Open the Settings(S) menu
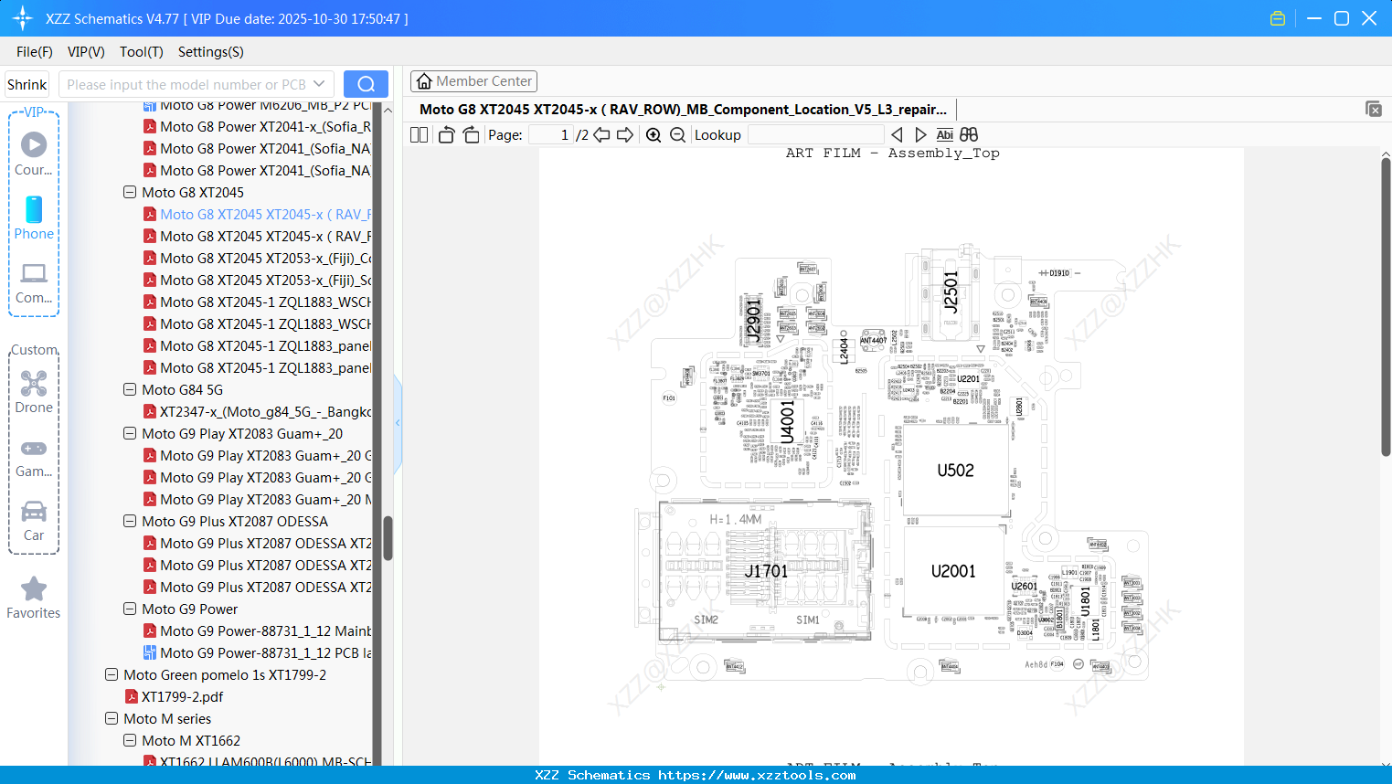The height and width of the screenshot is (784, 1392). point(211,52)
